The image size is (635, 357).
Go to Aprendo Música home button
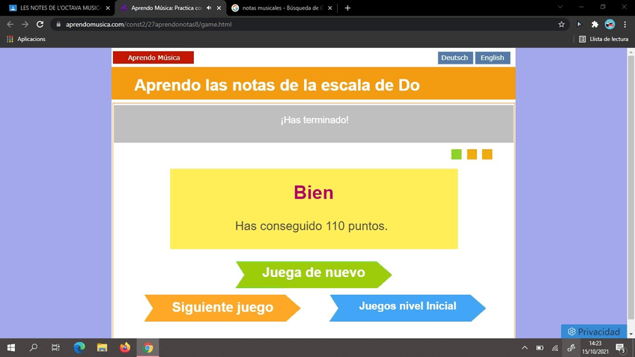(x=154, y=58)
